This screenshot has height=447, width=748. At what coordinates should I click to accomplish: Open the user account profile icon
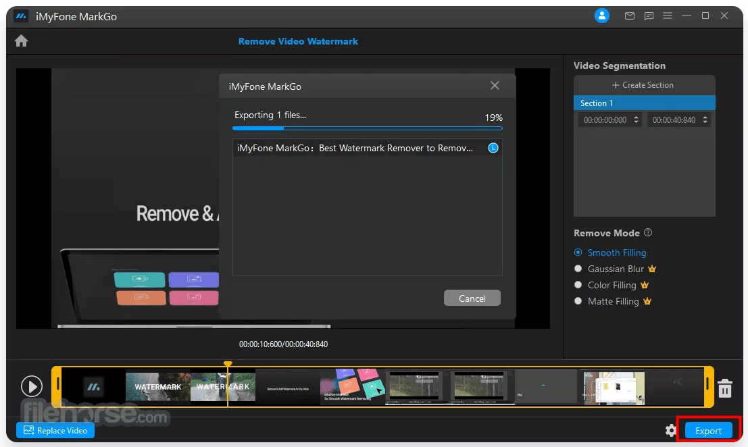point(601,16)
